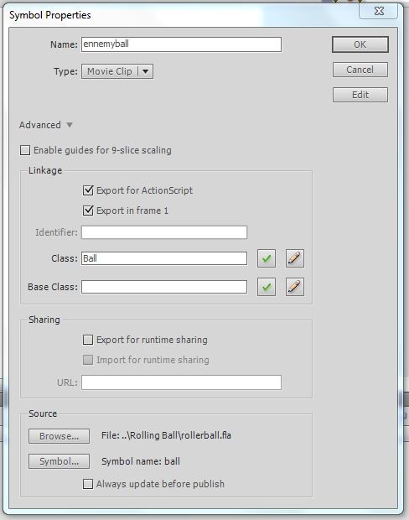This screenshot has width=409, height=520.
Task: Browse for a source file
Action: [59, 436]
